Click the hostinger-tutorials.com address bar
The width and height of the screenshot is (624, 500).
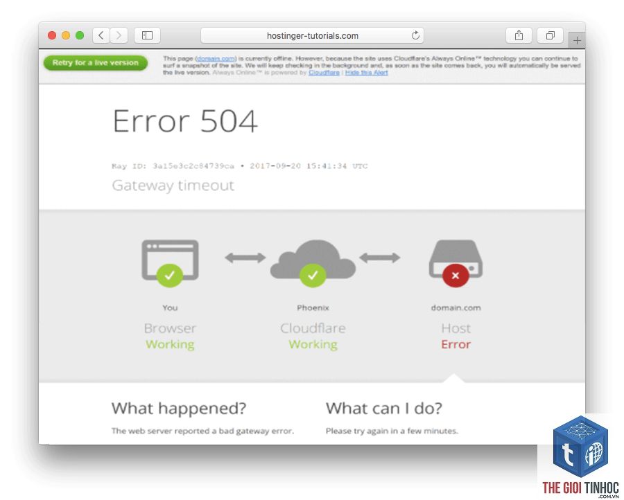coord(312,35)
